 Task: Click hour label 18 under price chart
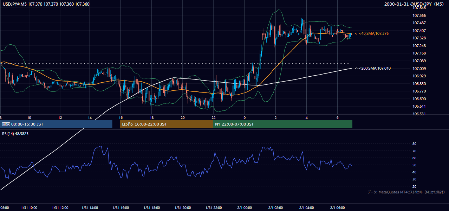pos(152,117)
